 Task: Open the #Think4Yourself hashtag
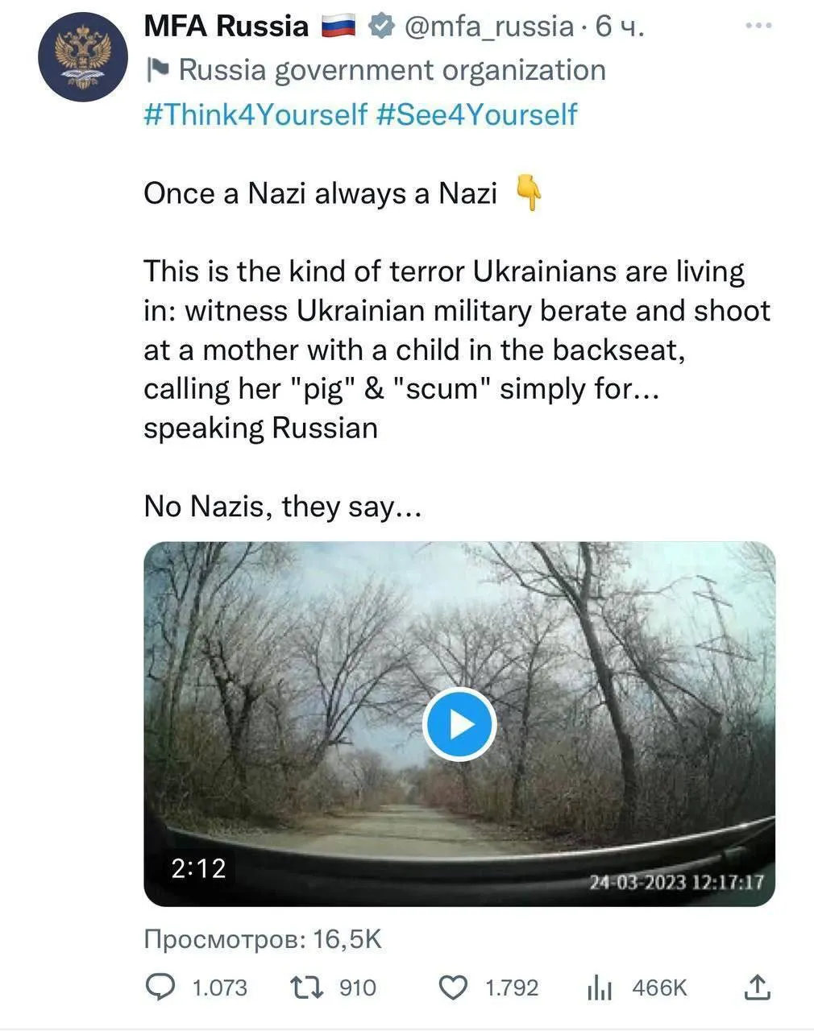[255, 114]
